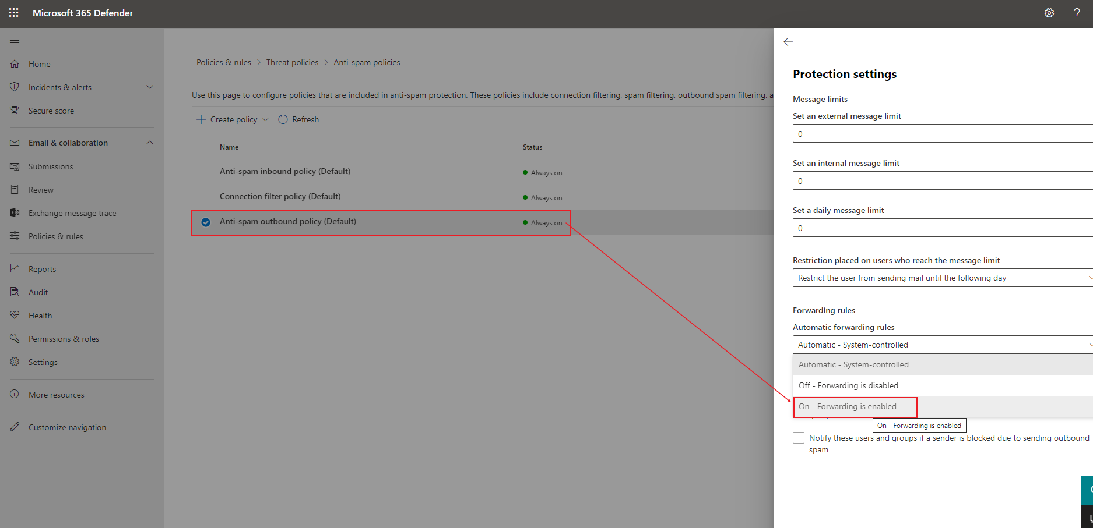Go back with the panel arrow icon

click(x=788, y=42)
